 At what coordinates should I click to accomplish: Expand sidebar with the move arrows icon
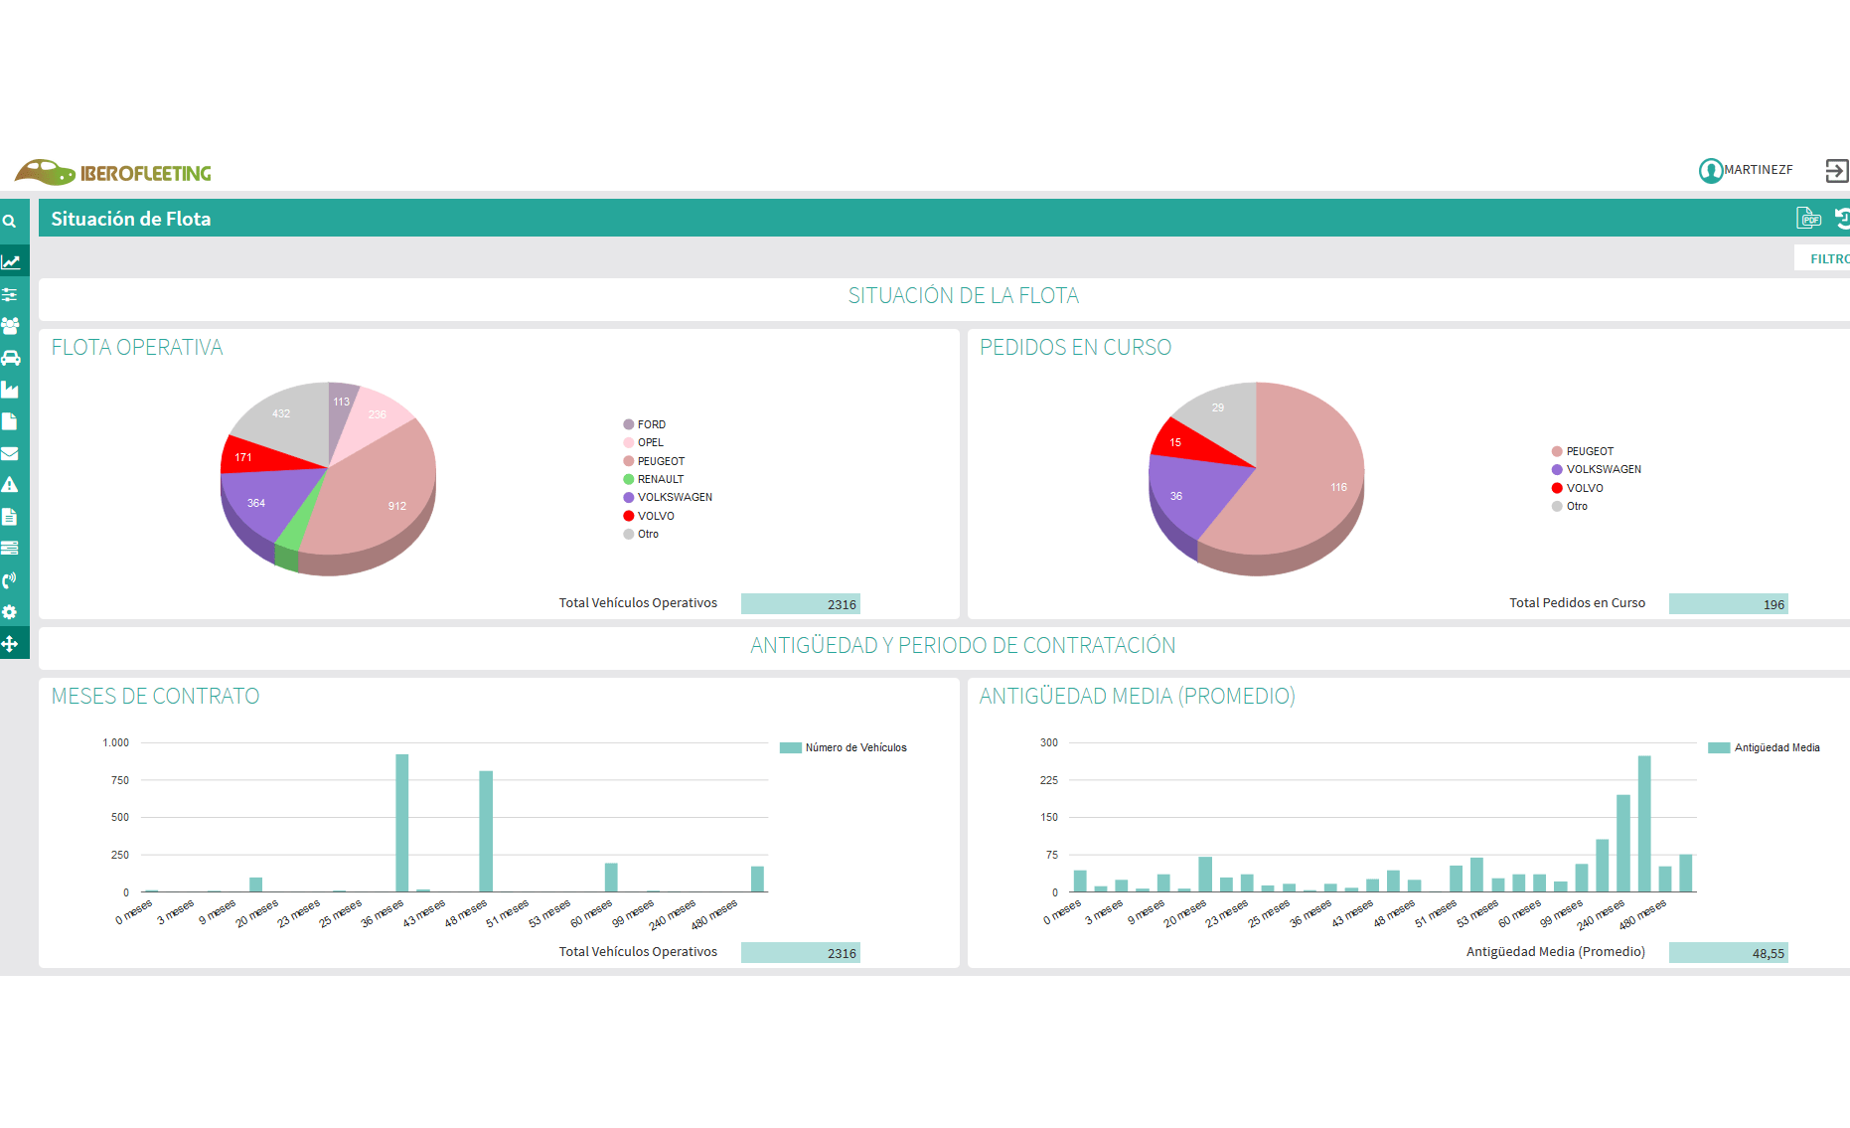10,644
